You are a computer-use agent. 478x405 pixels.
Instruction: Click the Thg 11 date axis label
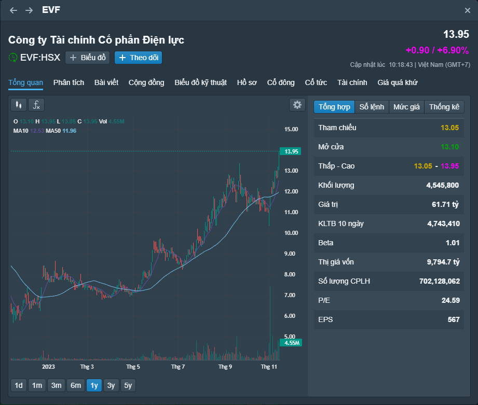click(269, 367)
